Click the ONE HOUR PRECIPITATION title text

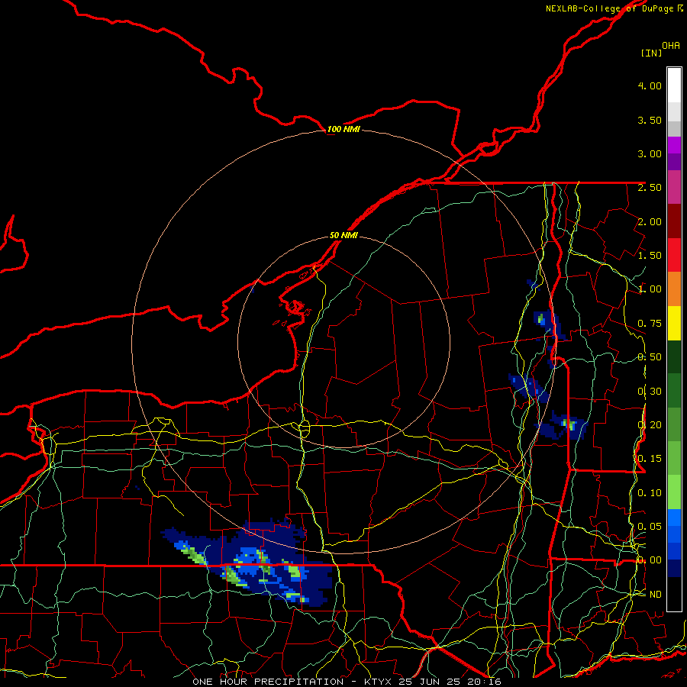pos(268,682)
